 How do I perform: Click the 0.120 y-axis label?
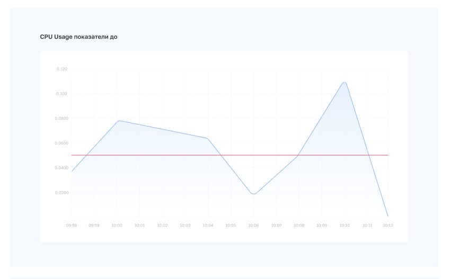pyautogui.click(x=61, y=69)
